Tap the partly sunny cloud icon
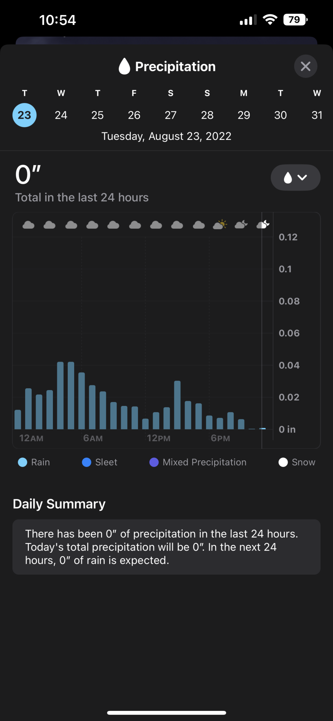 [220, 225]
